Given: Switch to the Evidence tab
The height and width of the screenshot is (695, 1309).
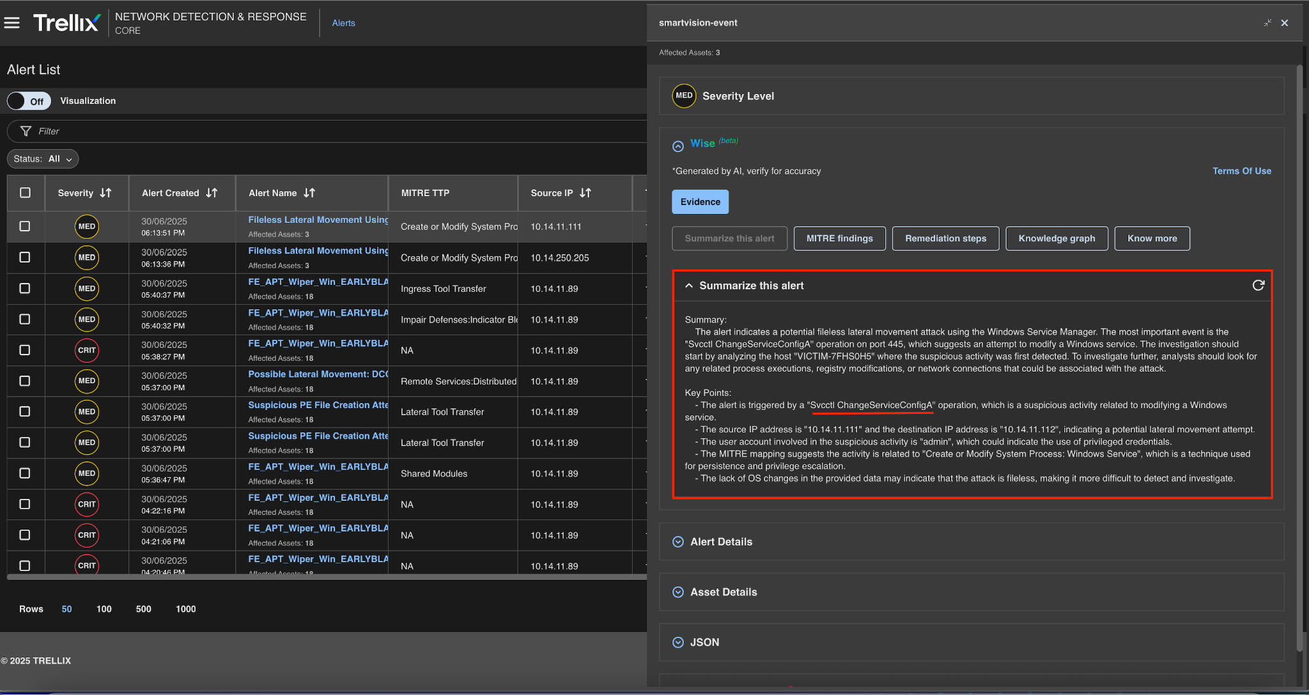Looking at the screenshot, I should (x=700, y=201).
